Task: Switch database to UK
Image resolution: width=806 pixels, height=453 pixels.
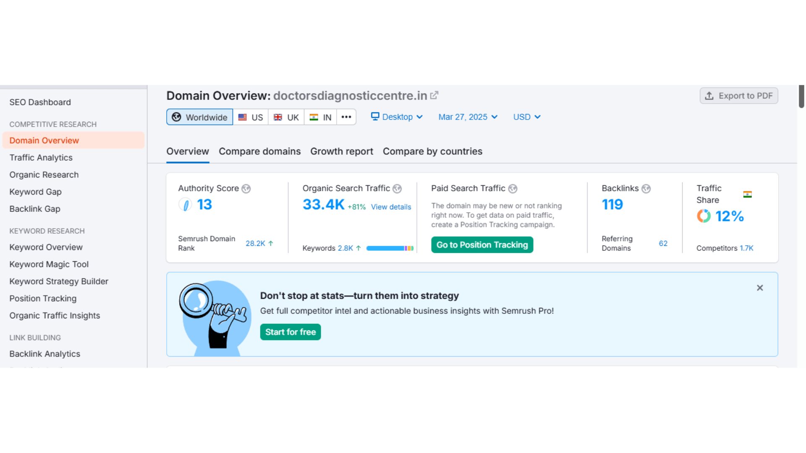Action: 286,117
